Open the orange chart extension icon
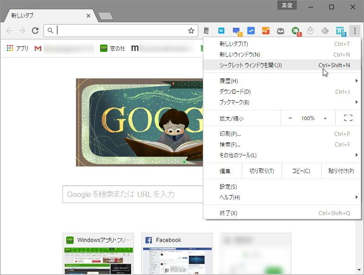This screenshot has width=364, height=275. click(266, 31)
